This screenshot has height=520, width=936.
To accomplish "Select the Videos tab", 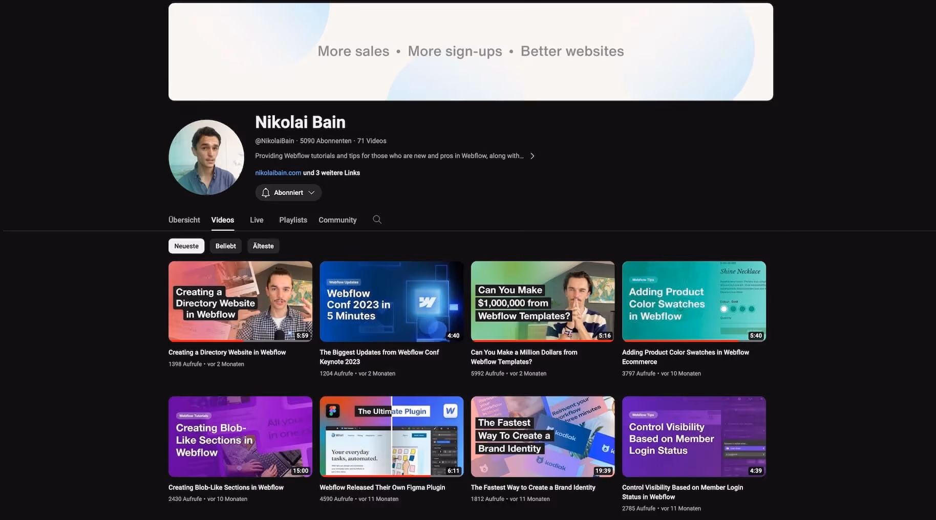I will (223, 220).
